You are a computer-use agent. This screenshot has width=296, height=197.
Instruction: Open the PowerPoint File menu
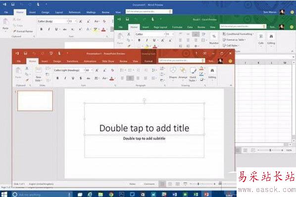[19, 61]
